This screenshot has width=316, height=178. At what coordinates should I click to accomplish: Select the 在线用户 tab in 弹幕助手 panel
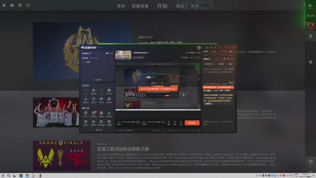tap(209, 64)
